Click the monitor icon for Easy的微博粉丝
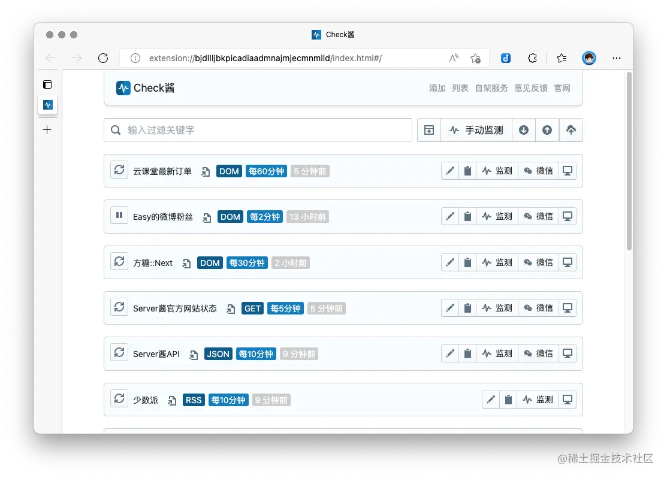 pos(568,216)
